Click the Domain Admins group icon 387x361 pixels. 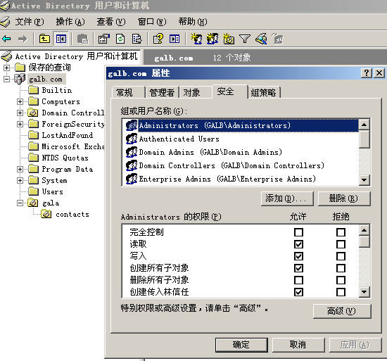tap(132, 152)
